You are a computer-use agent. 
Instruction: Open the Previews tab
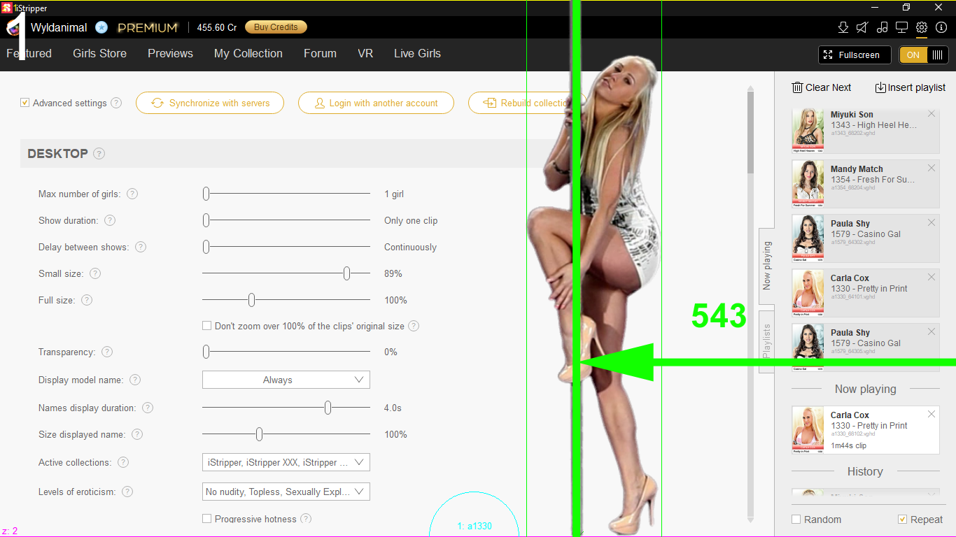170,54
